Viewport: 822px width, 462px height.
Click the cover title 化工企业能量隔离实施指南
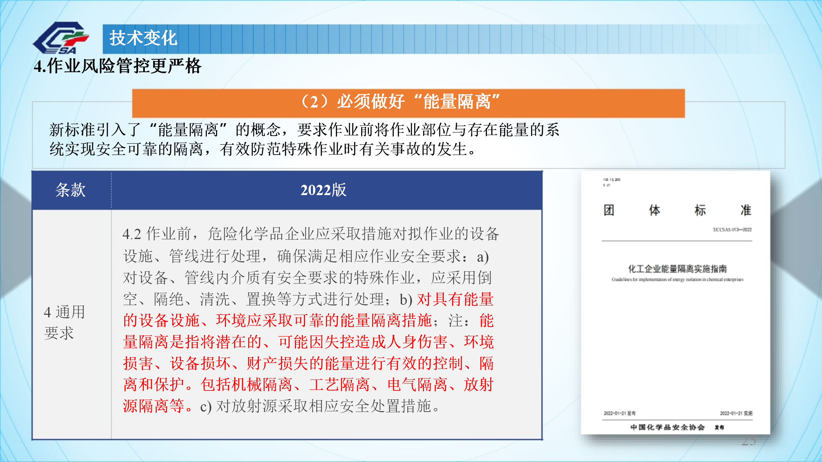[x=678, y=269]
